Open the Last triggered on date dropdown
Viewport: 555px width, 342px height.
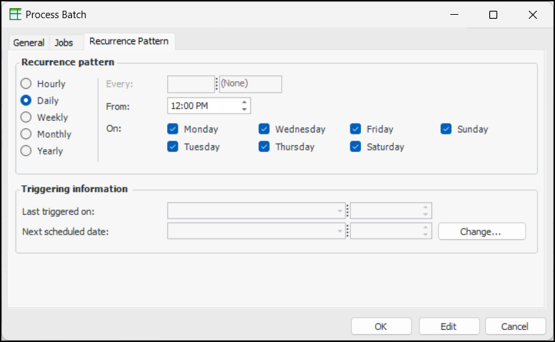pos(340,212)
